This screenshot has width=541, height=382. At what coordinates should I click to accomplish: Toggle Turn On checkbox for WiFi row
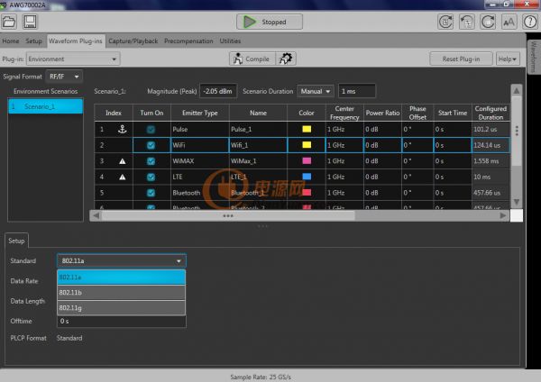click(x=151, y=145)
